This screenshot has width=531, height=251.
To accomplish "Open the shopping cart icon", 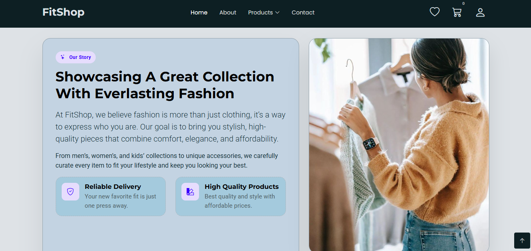I will pos(457,12).
